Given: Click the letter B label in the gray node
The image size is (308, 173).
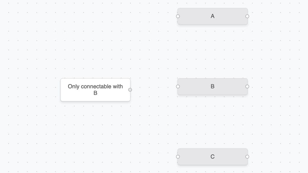Looking at the screenshot, I should point(213,86).
